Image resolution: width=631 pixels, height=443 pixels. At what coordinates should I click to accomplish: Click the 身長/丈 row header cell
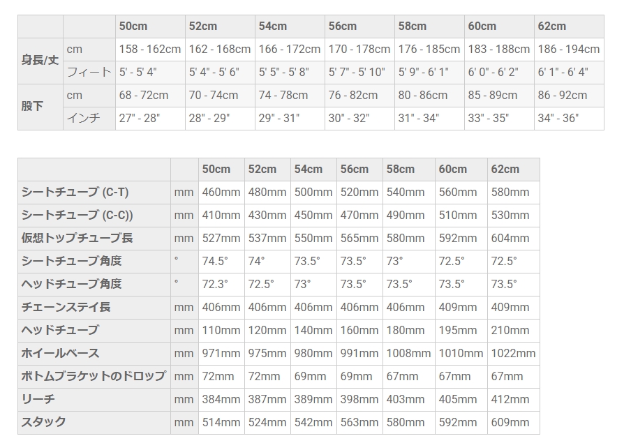40,61
